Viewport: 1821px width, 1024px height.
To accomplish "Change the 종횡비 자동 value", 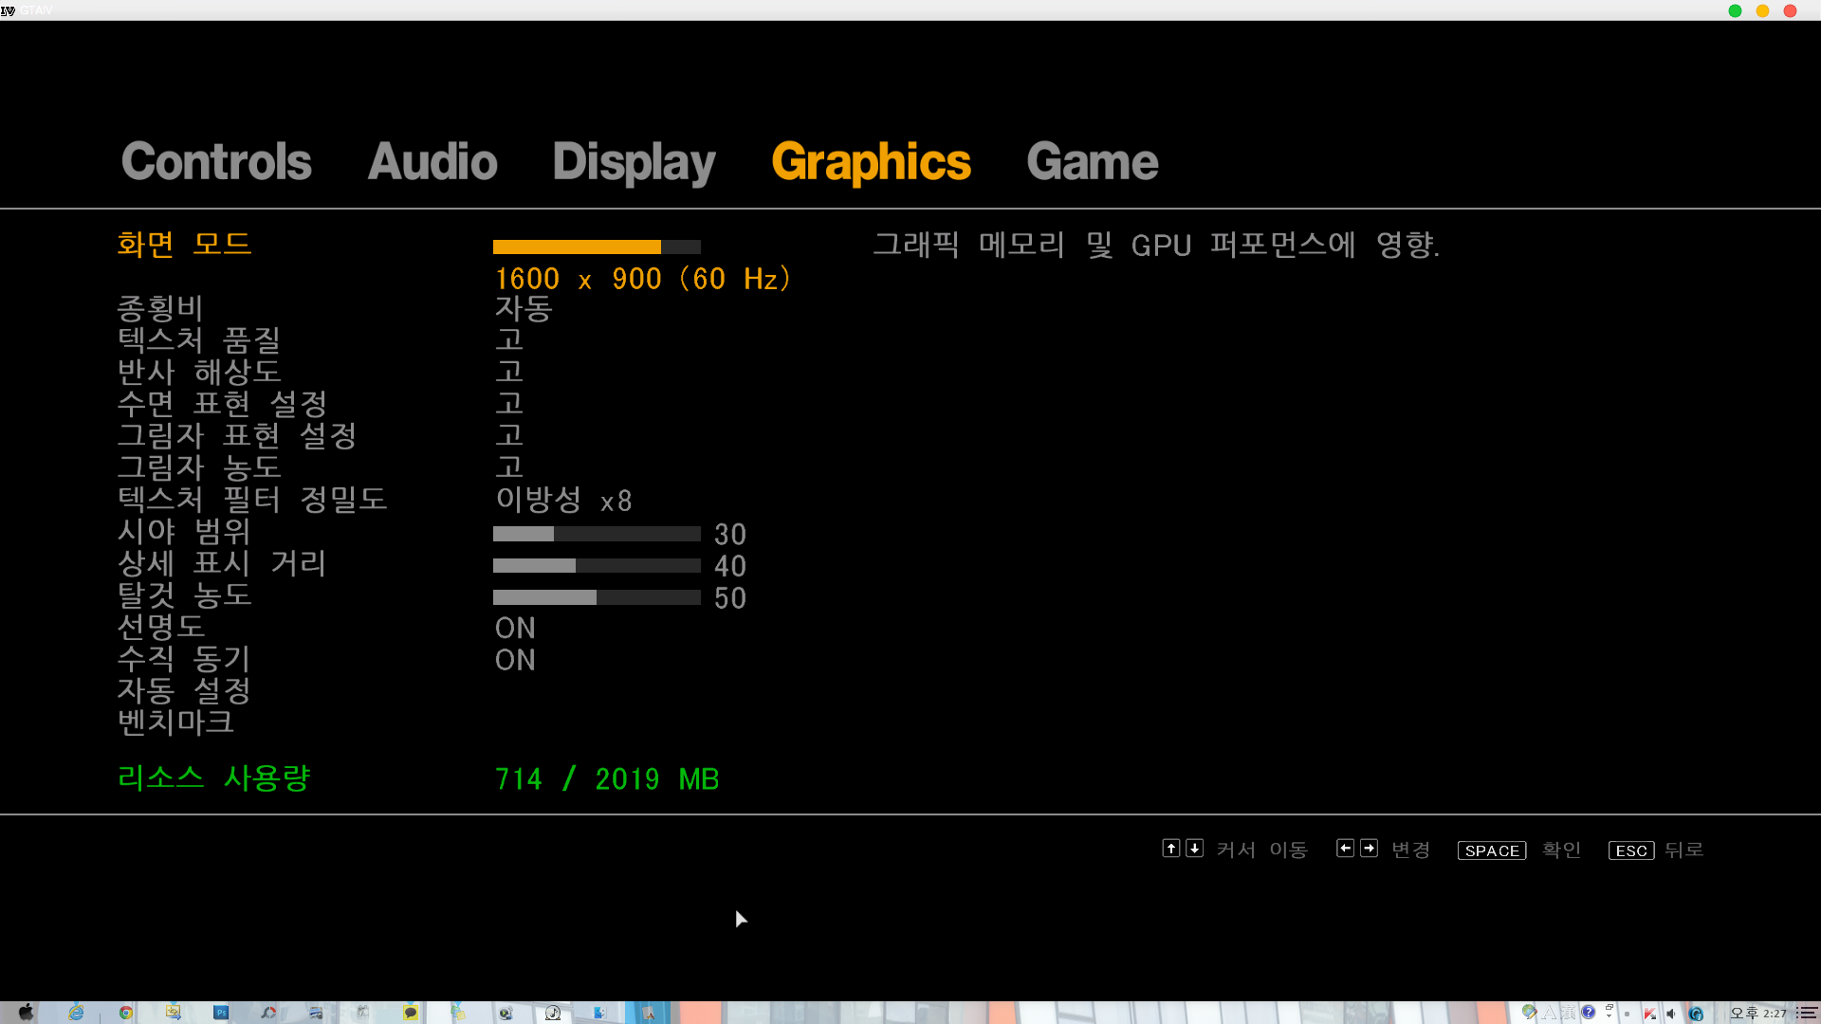I will [x=524, y=308].
